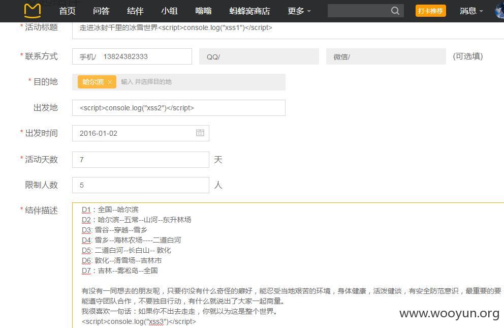The width and height of the screenshot is (504, 328).
Task: Open 蚂蜂窝商店 in navigation
Action: 249,11
